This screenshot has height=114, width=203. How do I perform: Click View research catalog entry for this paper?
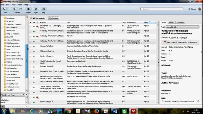click(x=180, y=42)
